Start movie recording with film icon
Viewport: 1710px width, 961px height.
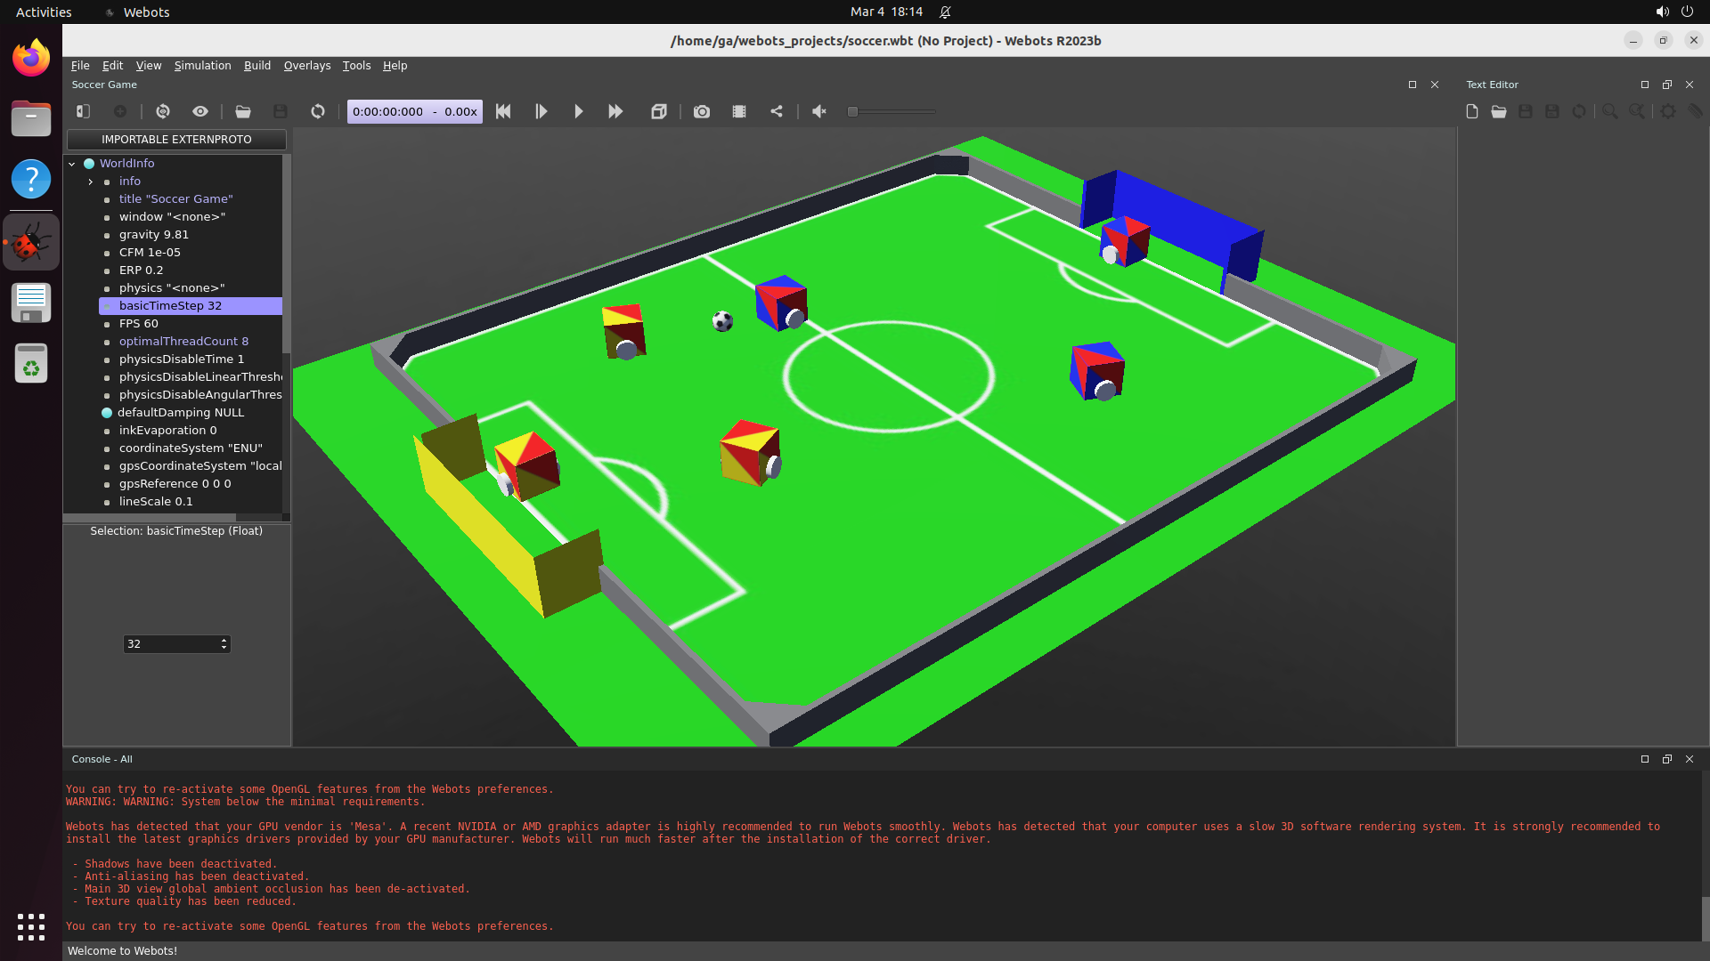[x=739, y=111]
